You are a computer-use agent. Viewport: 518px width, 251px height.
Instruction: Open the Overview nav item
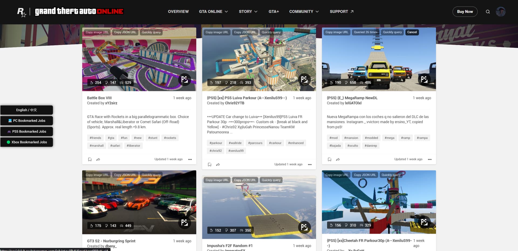[x=178, y=12]
